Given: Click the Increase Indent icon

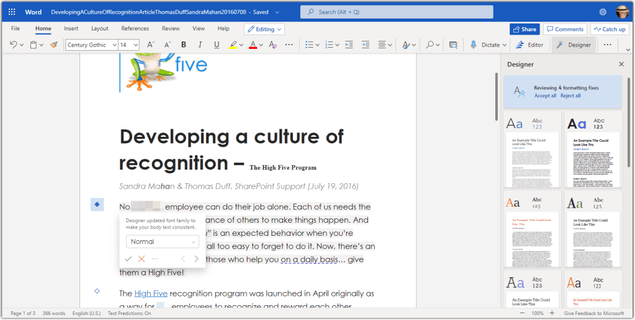Looking at the screenshot, I should click(x=365, y=45).
